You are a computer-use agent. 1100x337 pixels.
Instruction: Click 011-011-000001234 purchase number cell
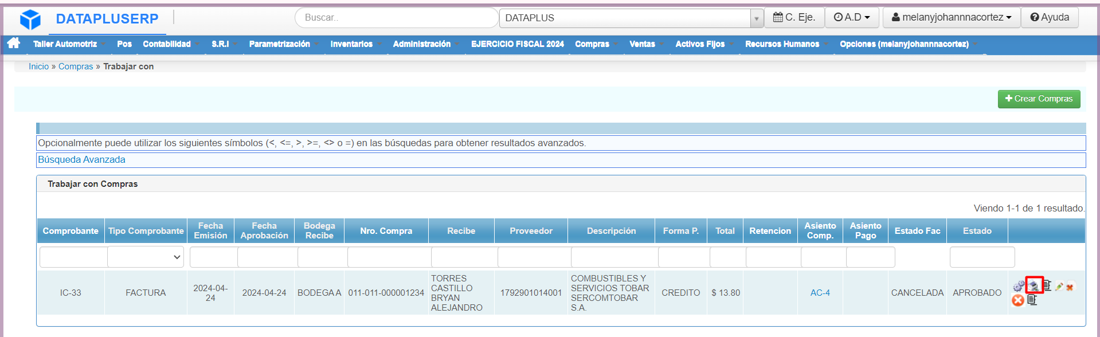(386, 293)
